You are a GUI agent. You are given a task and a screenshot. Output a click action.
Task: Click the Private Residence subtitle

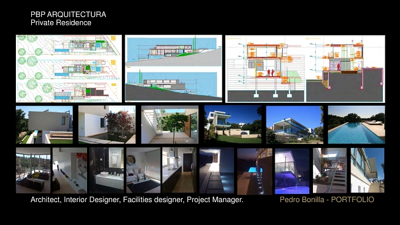coord(61,23)
